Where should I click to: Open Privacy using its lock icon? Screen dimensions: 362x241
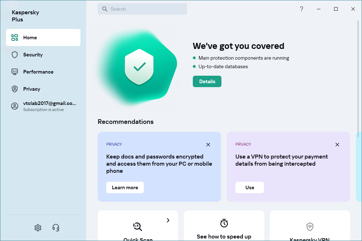(x=14, y=89)
